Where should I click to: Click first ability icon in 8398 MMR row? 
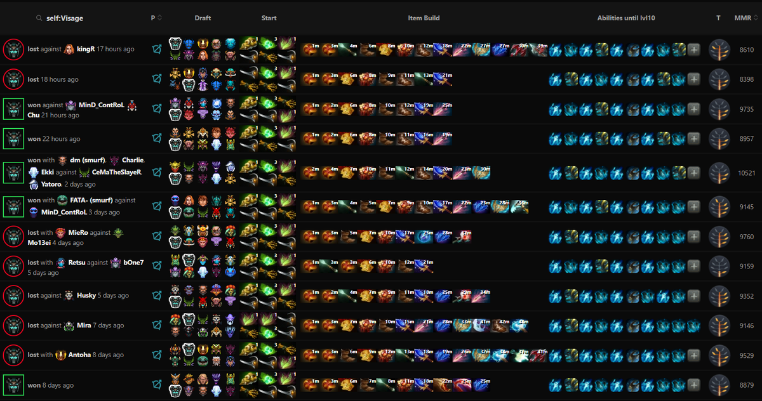555,79
